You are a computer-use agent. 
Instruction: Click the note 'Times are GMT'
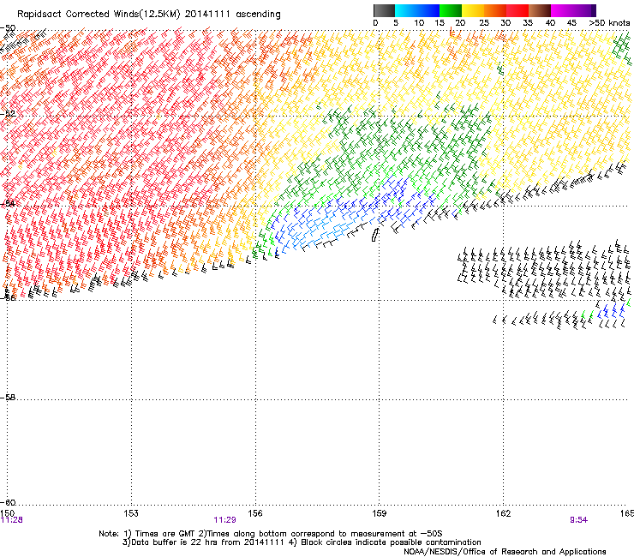(x=165, y=534)
